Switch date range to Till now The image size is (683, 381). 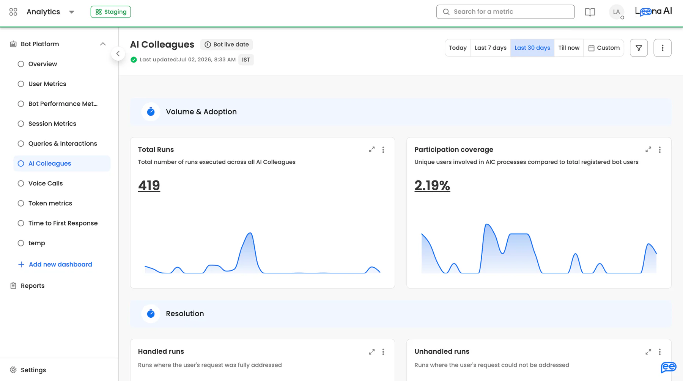tap(569, 48)
